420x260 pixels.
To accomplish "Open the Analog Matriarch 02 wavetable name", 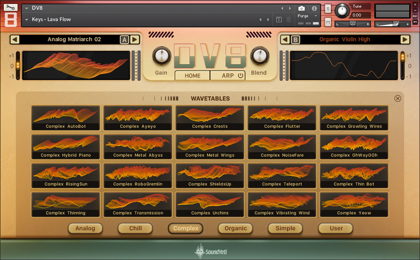I will click(74, 39).
